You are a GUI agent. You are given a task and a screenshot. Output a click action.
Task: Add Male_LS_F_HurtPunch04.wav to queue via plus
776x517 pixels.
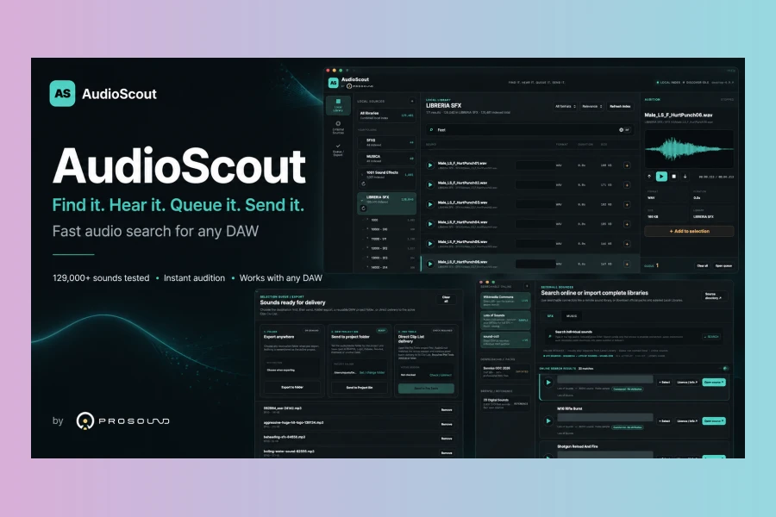[x=627, y=224]
